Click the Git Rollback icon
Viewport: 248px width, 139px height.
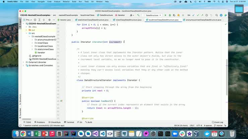pyautogui.click(x=211, y=15)
